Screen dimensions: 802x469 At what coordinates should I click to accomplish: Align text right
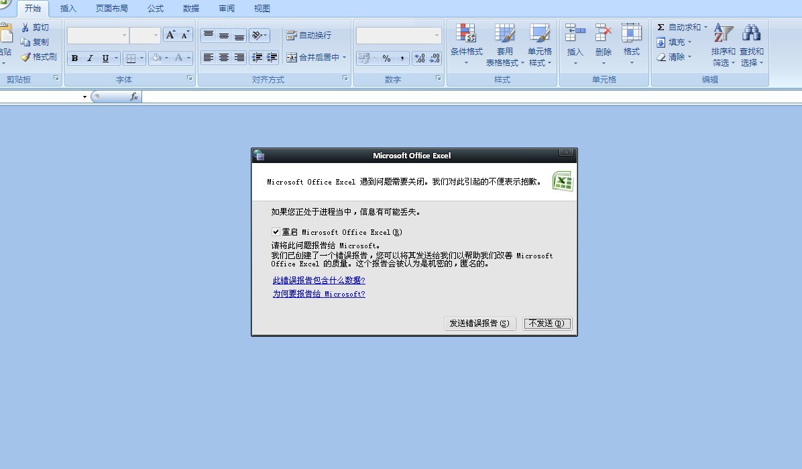click(x=239, y=58)
